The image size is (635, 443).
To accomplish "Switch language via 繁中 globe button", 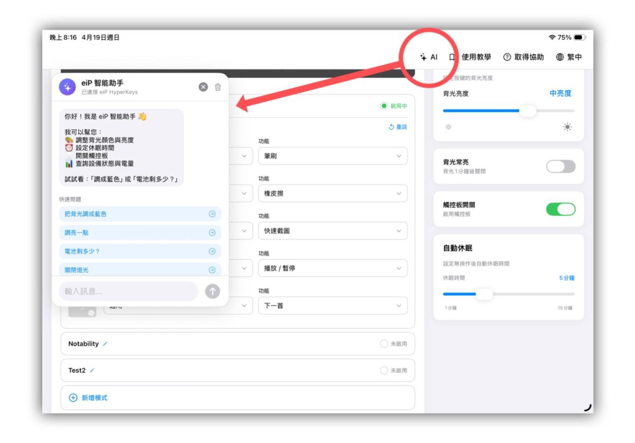I will click(569, 57).
